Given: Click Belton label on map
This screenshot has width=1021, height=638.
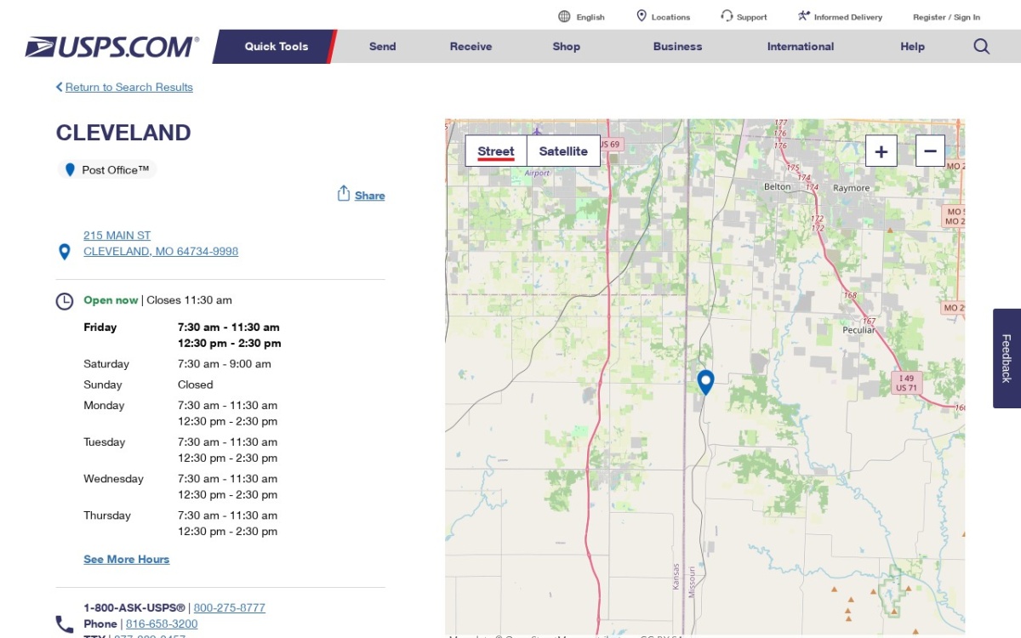Looking at the screenshot, I should click(777, 187).
